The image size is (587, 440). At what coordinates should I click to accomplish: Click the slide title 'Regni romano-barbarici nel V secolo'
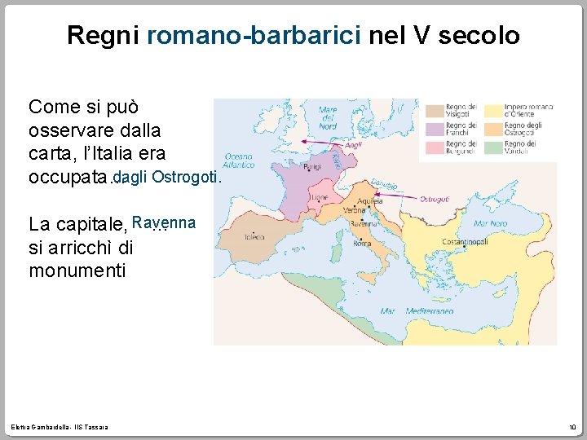pyautogui.click(x=293, y=35)
